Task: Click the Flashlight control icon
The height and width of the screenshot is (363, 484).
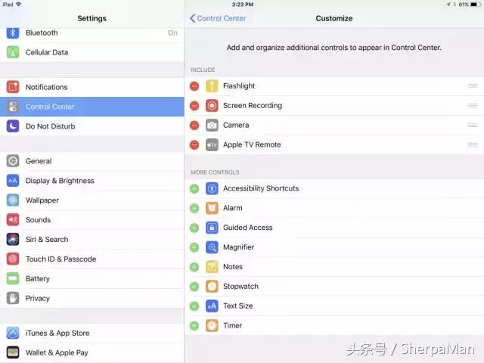Action: [x=212, y=85]
